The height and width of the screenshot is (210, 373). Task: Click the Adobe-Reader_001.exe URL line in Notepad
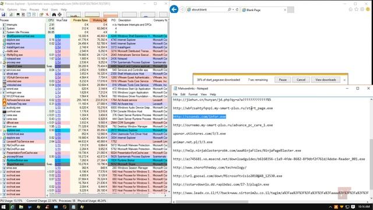click(269, 159)
